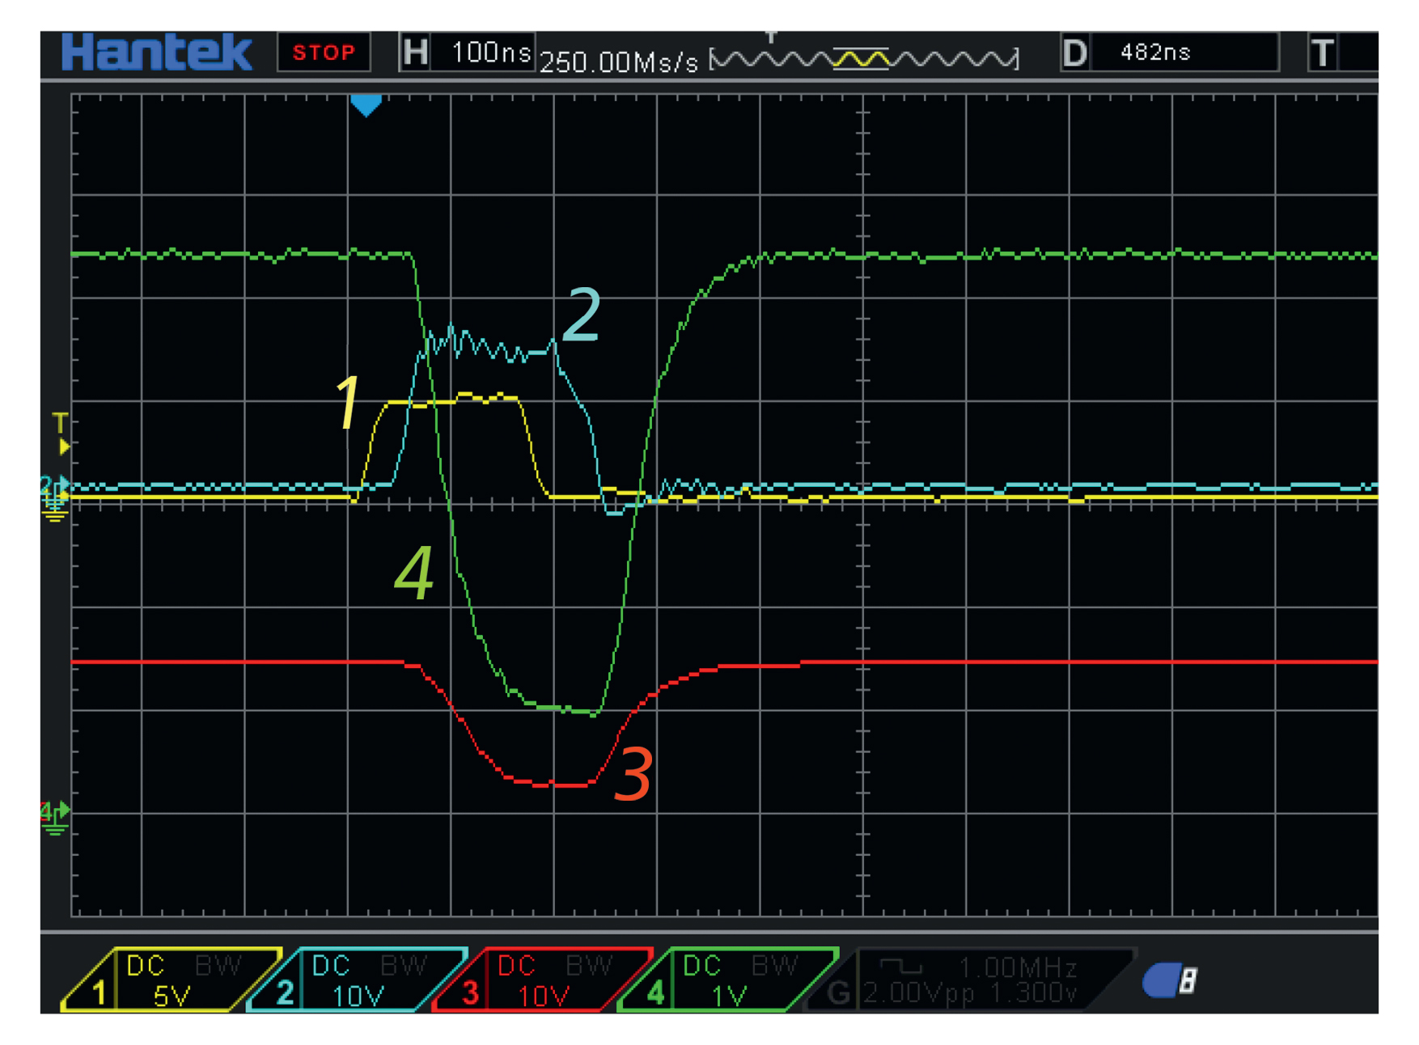
Task: Click the yellow T trigger level marker
Action: pyautogui.click(x=61, y=433)
